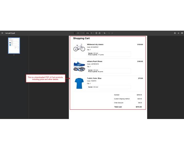Viewport: 184px width, 150px height.
Task: Print the Cart PDF document
Action: point(182,33)
